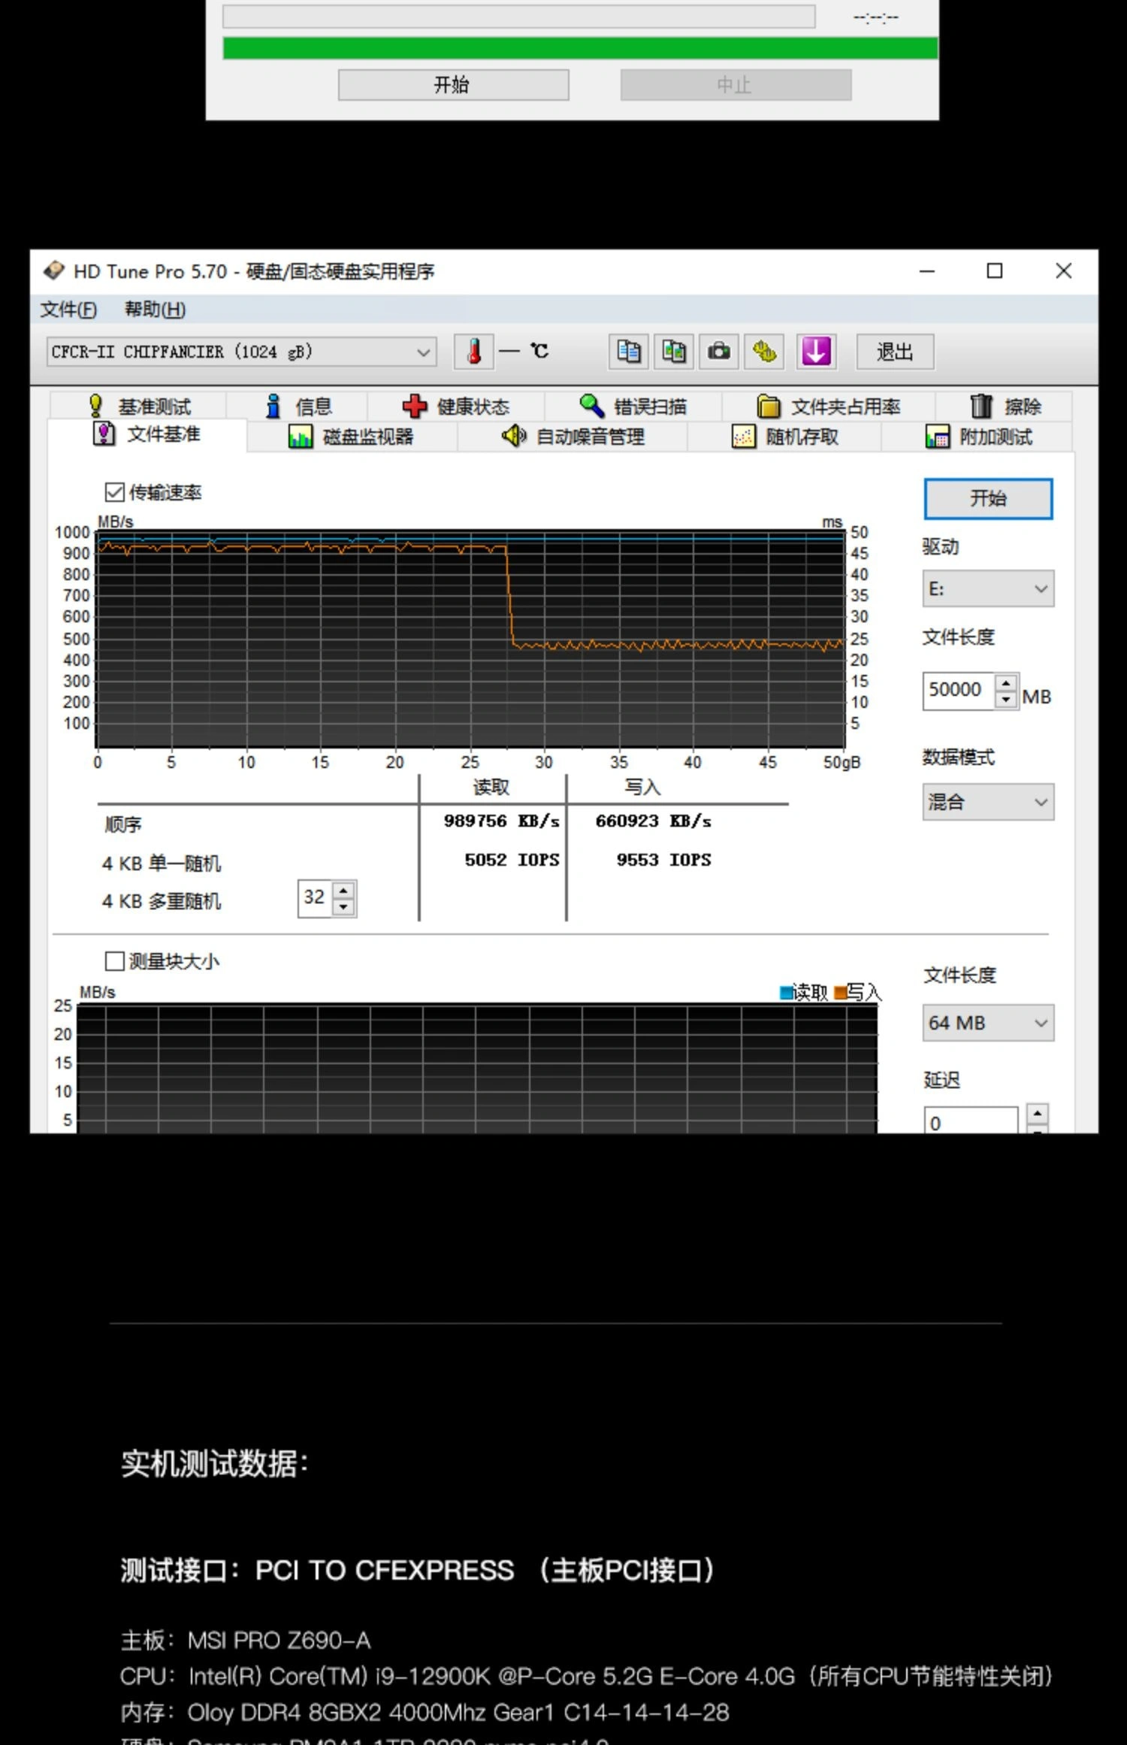This screenshot has width=1127, height=1745.
Task: Switch to the 自动噪音管理 tab
Action: (573, 437)
